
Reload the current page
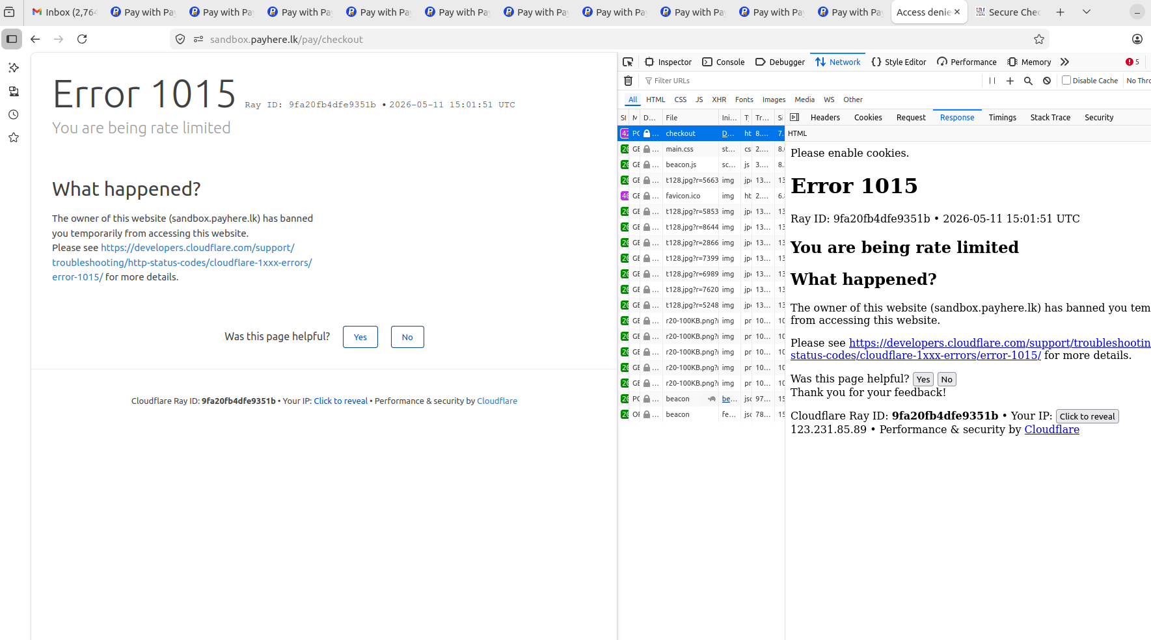82,39
